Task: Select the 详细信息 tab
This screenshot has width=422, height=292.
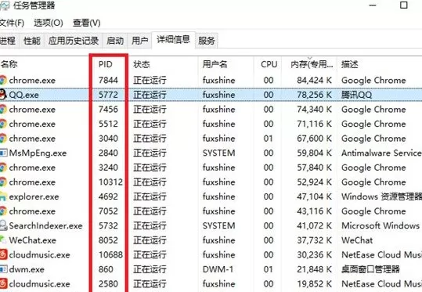Action: tap(173, 40)
